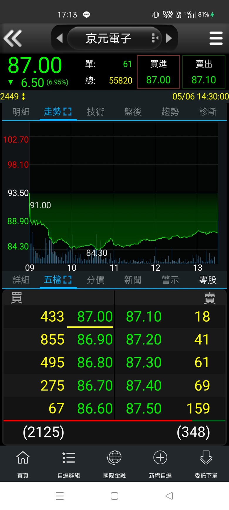Image resolution: width=229 pixels, height=510 pixels.
Task: Select the 五檔 tab
Action: [53, 280]
